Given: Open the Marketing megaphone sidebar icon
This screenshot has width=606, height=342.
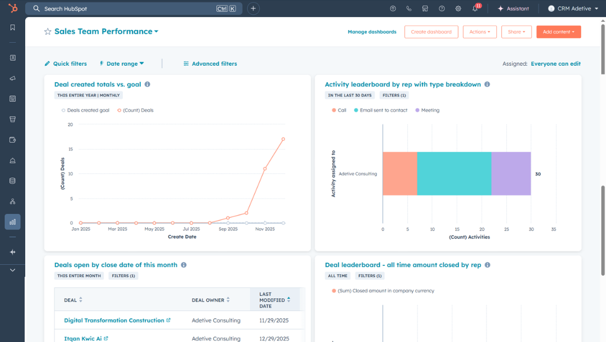Looking at the screenshot, I should click(x=13, y=78).
